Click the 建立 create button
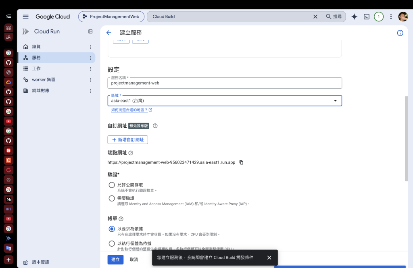413x268 pixels. tap(115, 260)
